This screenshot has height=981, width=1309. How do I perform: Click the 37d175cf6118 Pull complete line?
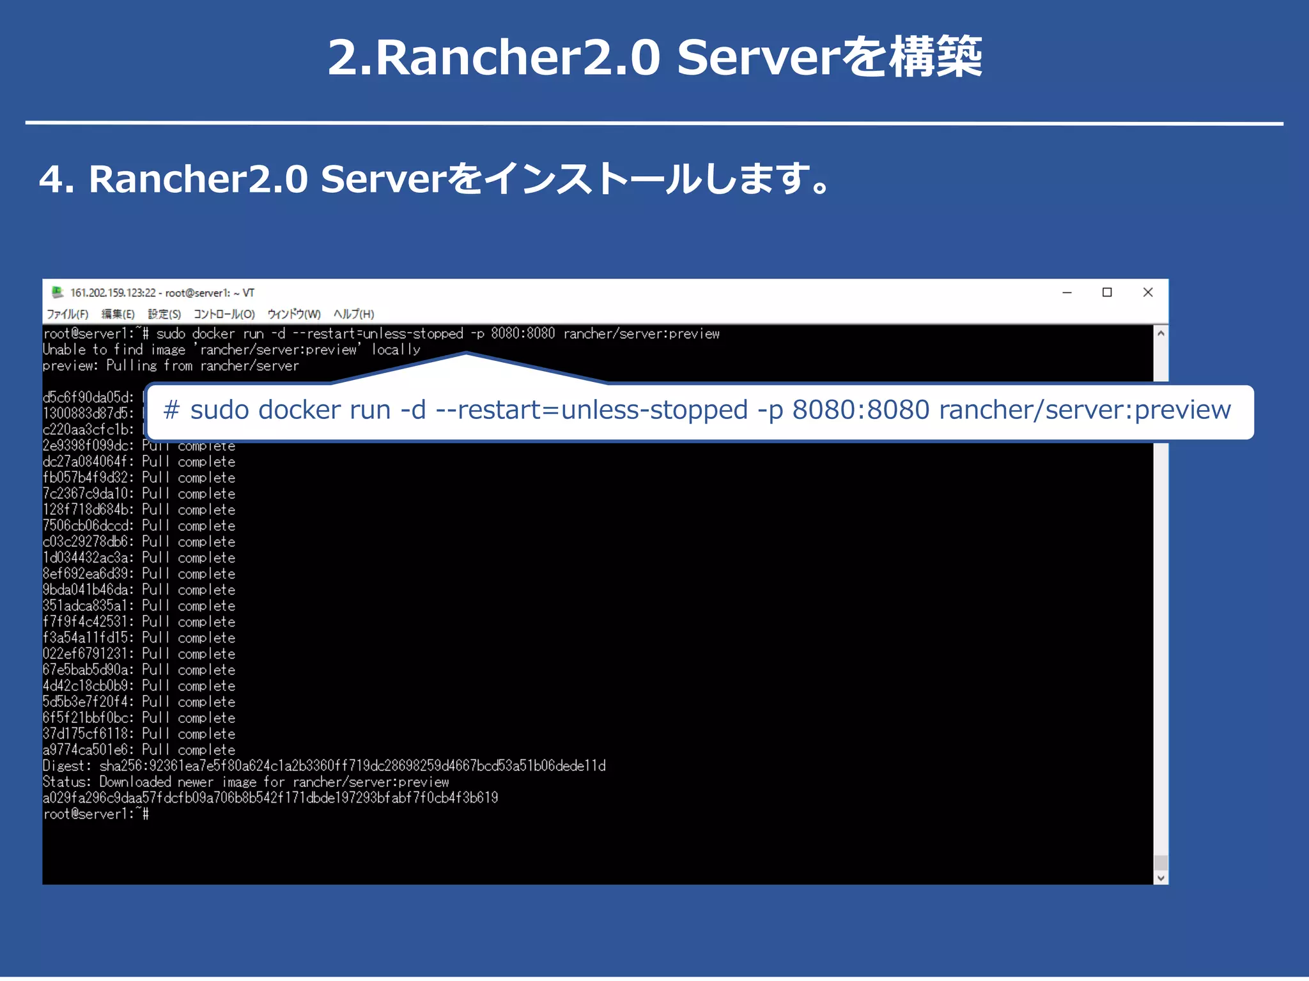(x=139, y=734)
